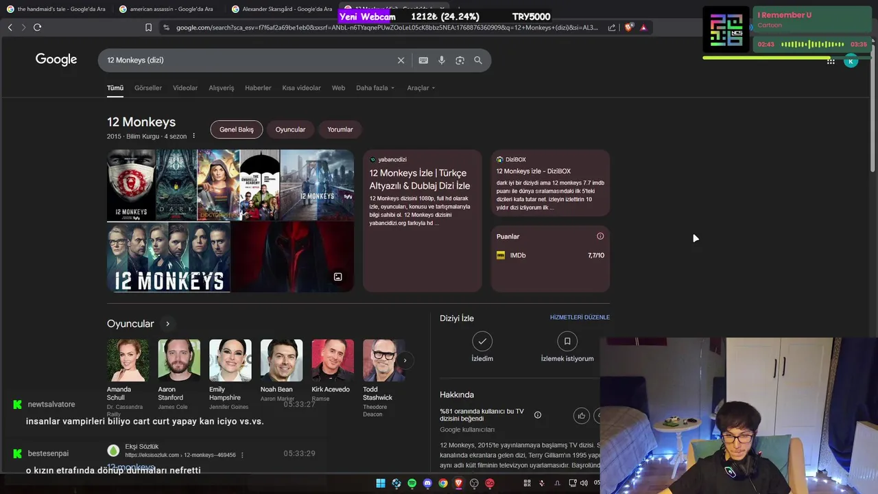Viewport: 878px width, 494px height.
Task: Open Google Chrome from the taskbar
Action: point(443,483)
